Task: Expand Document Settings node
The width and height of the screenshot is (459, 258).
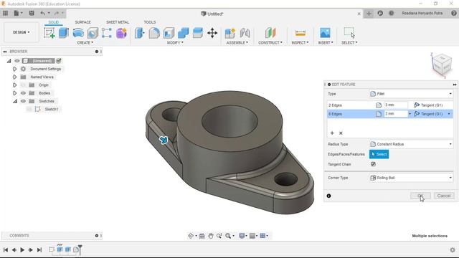Action: (14, 69)
